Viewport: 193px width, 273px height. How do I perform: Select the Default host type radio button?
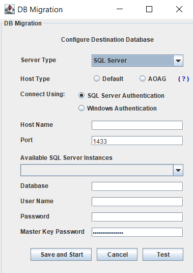click(x=97, y=78)
